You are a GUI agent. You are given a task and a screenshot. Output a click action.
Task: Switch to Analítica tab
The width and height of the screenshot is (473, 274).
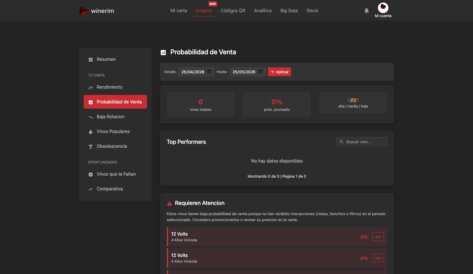263,11
